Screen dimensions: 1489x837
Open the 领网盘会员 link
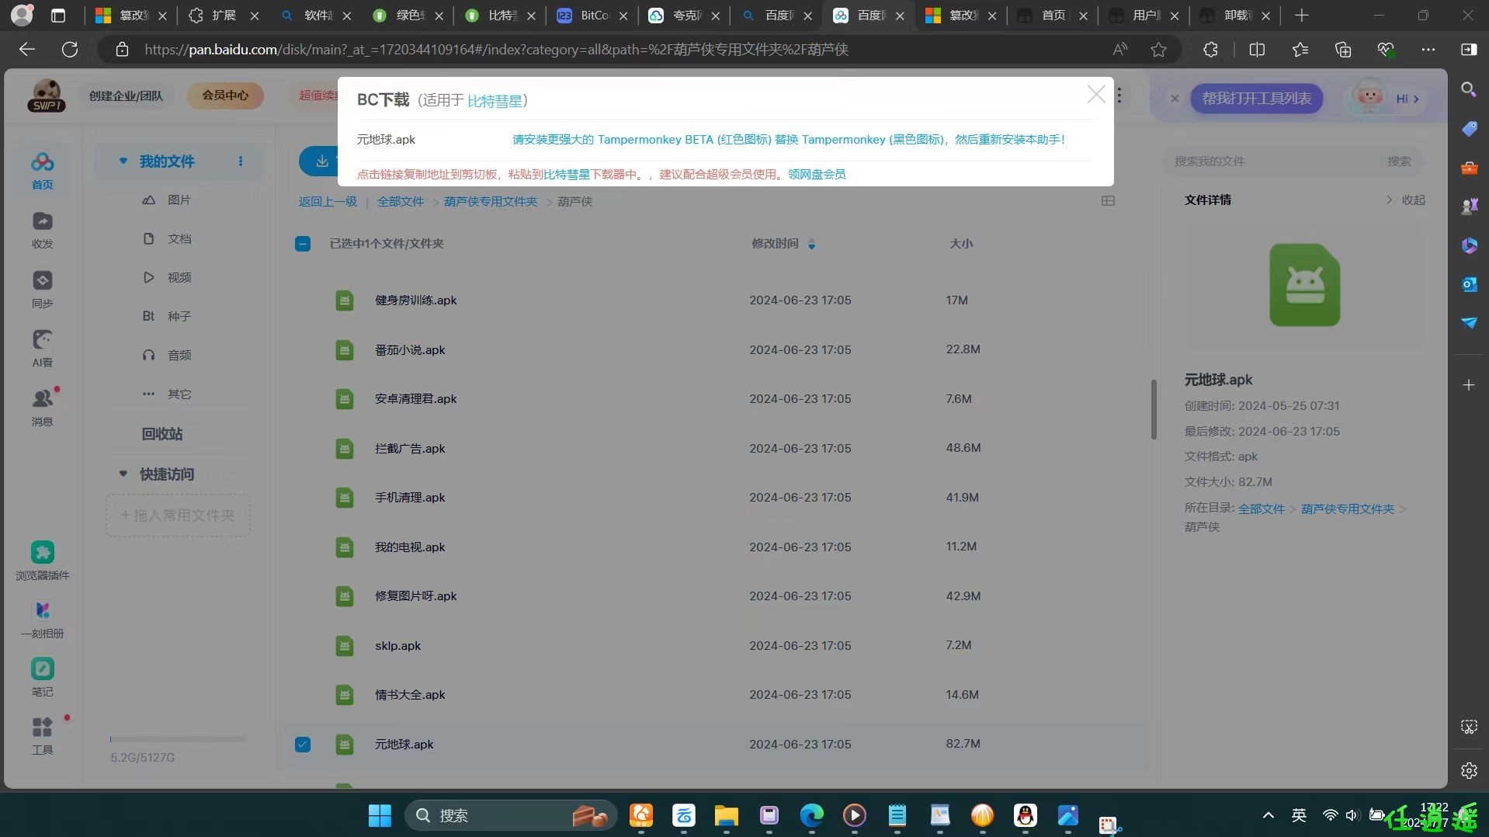817,175
